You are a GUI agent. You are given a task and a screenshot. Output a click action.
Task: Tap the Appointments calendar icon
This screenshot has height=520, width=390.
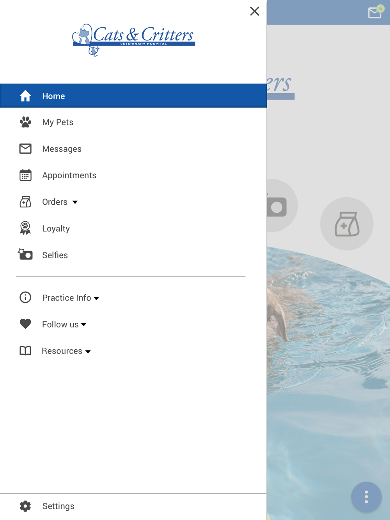click(25, 175)
